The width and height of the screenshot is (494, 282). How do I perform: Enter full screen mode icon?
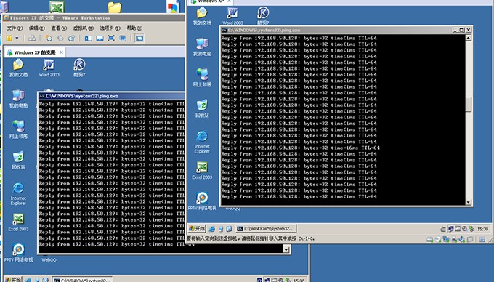pyautogui.click(x=111, y=38)
